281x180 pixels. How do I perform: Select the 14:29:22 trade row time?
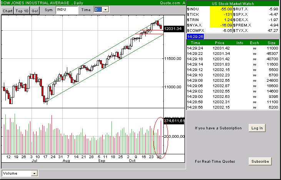pyautogui.click(x=195, y=53)
